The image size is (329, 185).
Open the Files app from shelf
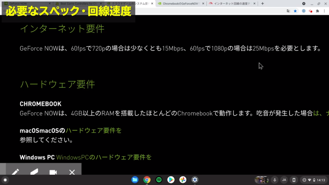[x=135, y=180]
